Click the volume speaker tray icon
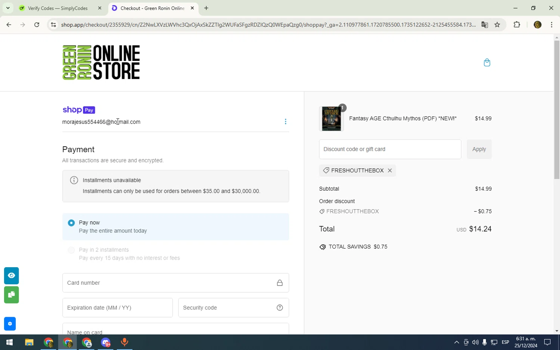The width and height of the screenshot is (560, 350). click(475, 342)
